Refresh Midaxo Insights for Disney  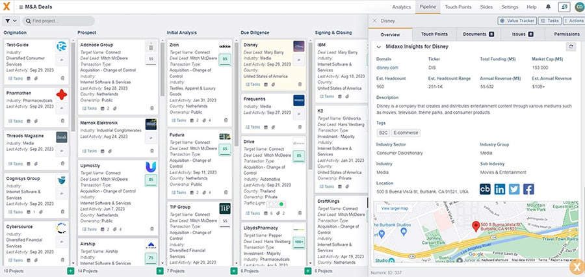click(x=571, y=47)
